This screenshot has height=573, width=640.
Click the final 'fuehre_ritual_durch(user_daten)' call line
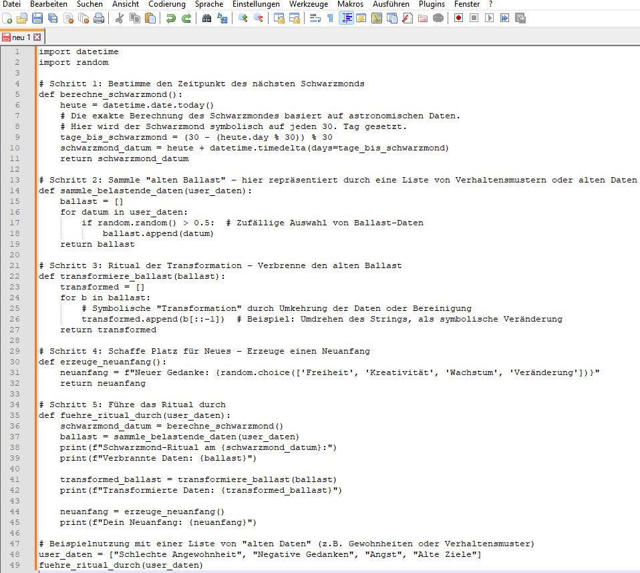point(121,565)
